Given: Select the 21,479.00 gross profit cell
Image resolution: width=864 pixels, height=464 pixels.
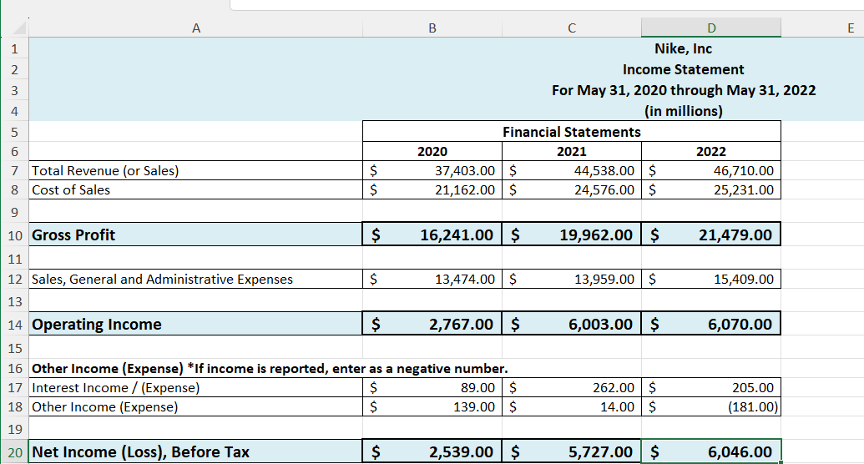Looking at the screenshot, I should pyautogui.click(x=711, y=235).
